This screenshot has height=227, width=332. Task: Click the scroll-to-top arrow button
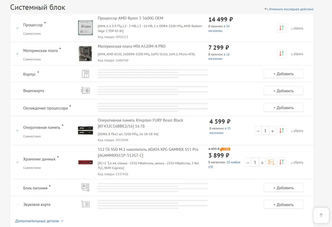[x=321, y=215]
